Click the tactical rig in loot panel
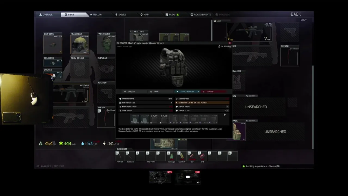Screen dimensions: 348x196 pyautogui.click(x=238, y=82)
